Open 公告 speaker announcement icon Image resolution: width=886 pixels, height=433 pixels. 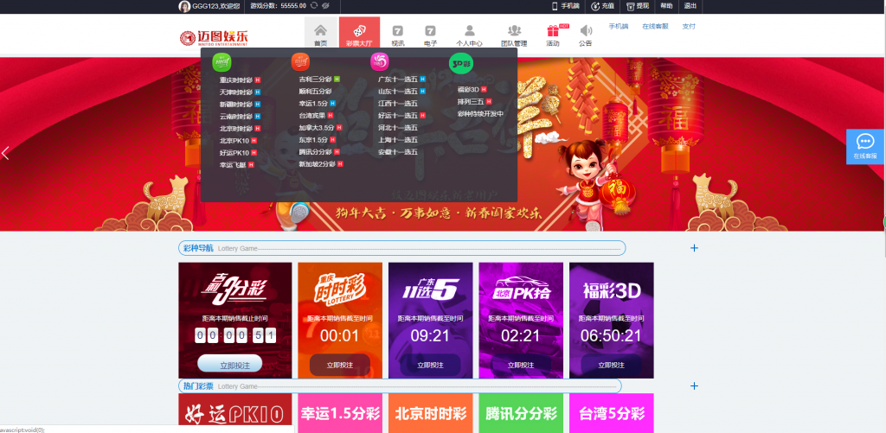click(585, 32)
